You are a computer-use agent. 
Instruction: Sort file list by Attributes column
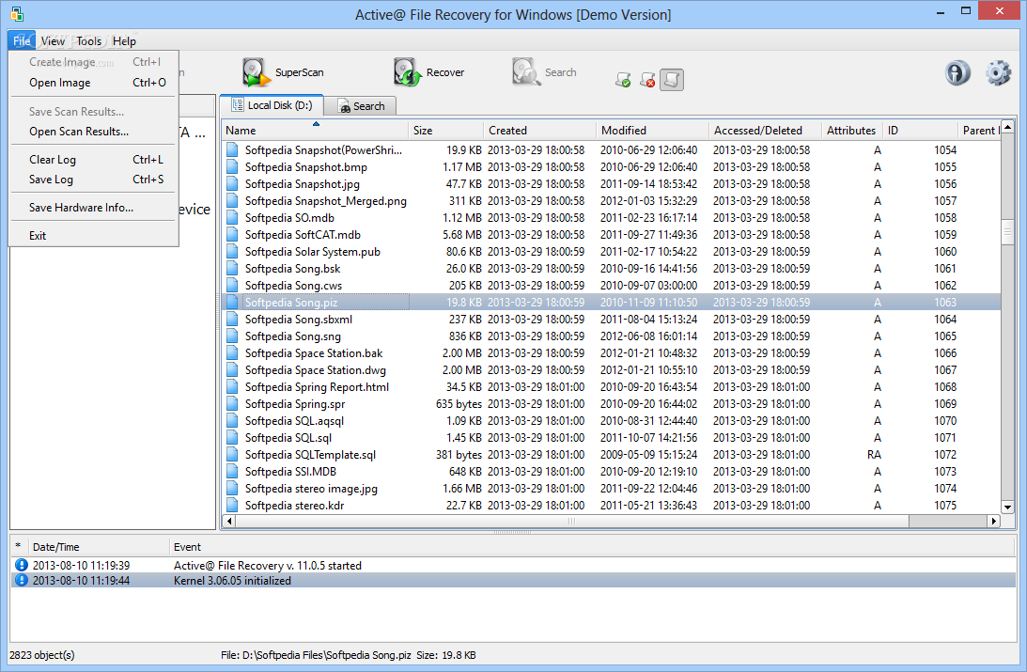[x=851, y=131]
